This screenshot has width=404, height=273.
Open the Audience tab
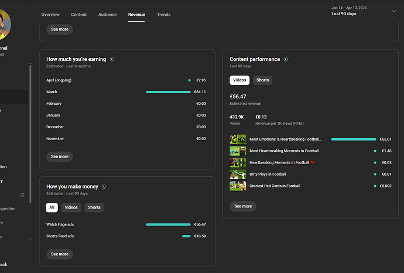point(107,15)
